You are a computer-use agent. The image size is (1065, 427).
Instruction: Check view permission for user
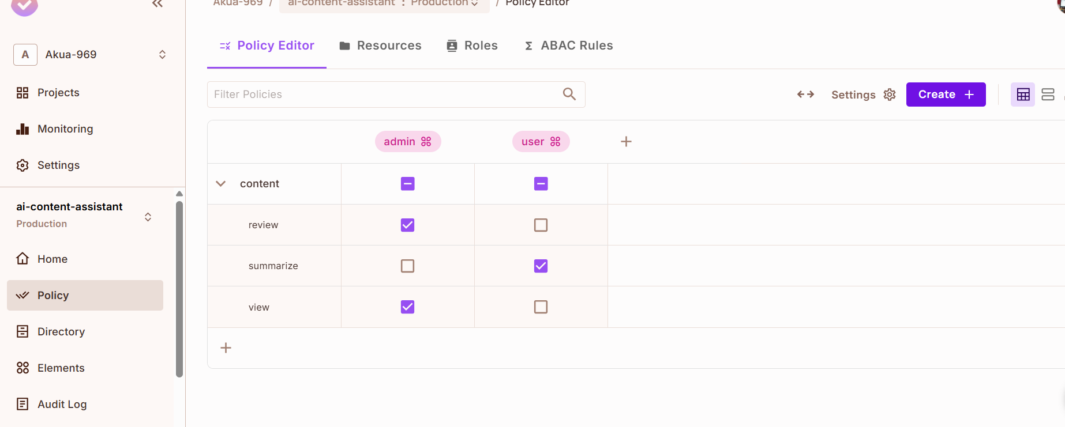pos(541,307)
